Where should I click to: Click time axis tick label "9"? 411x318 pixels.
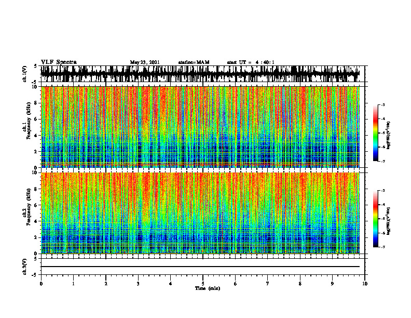[332, 284]
